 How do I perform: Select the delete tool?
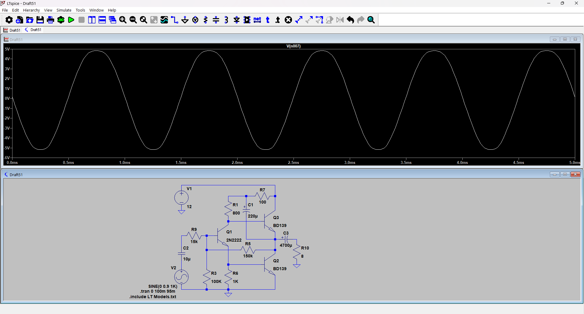click(288, 20)
